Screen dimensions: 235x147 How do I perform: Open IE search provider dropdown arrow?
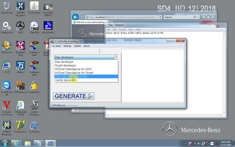click(197, 17)
